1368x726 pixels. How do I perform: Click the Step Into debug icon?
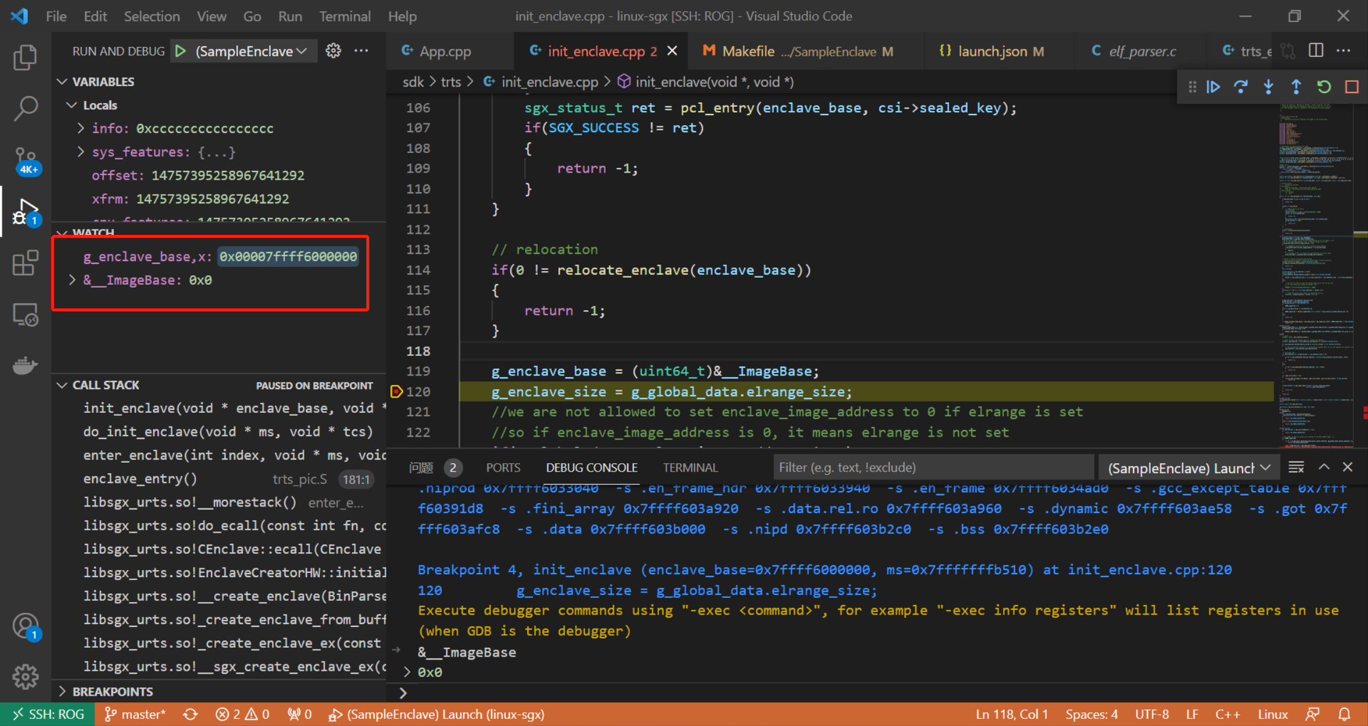tap(1268, 87)
